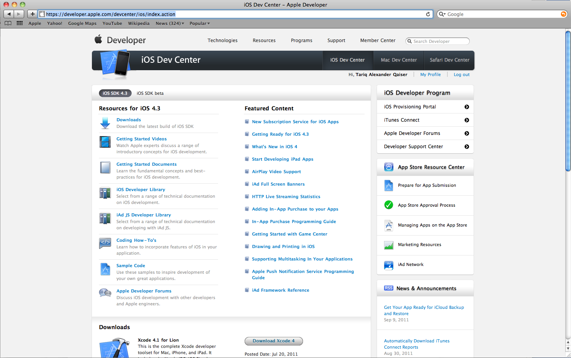Open the Member Center menu
The width and height of the screenshot is (571, 358).
point(378,41)
